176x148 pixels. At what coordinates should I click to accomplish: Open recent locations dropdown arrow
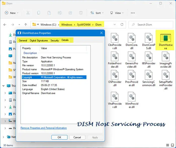(x=19, y=25)
